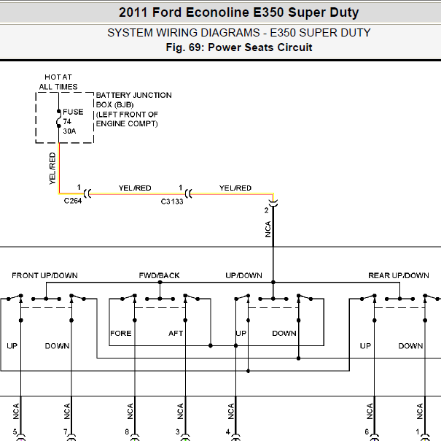Select the "YEL/RED" label between C264 and C3133

pos(135,188)
